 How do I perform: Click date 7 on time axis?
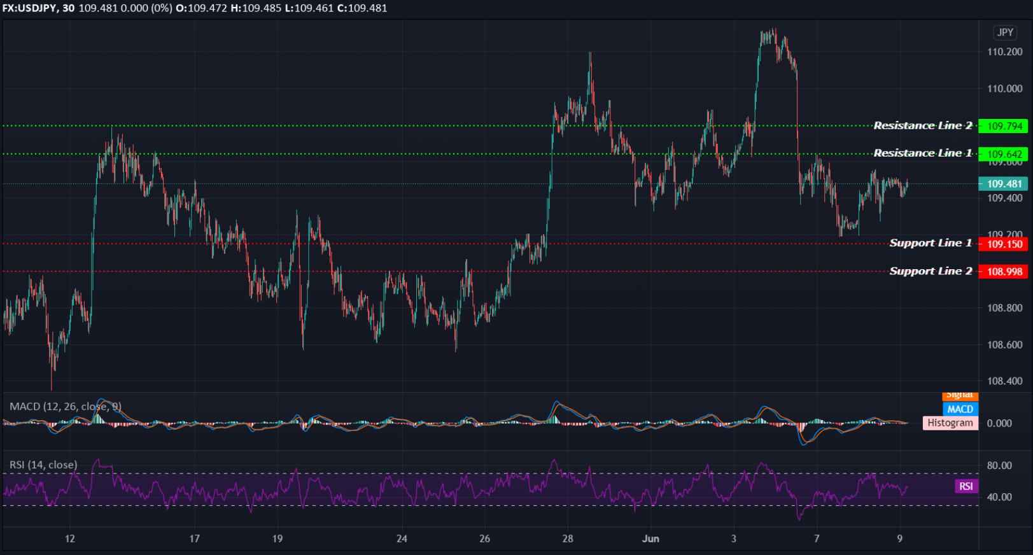[x=817, y=538]
